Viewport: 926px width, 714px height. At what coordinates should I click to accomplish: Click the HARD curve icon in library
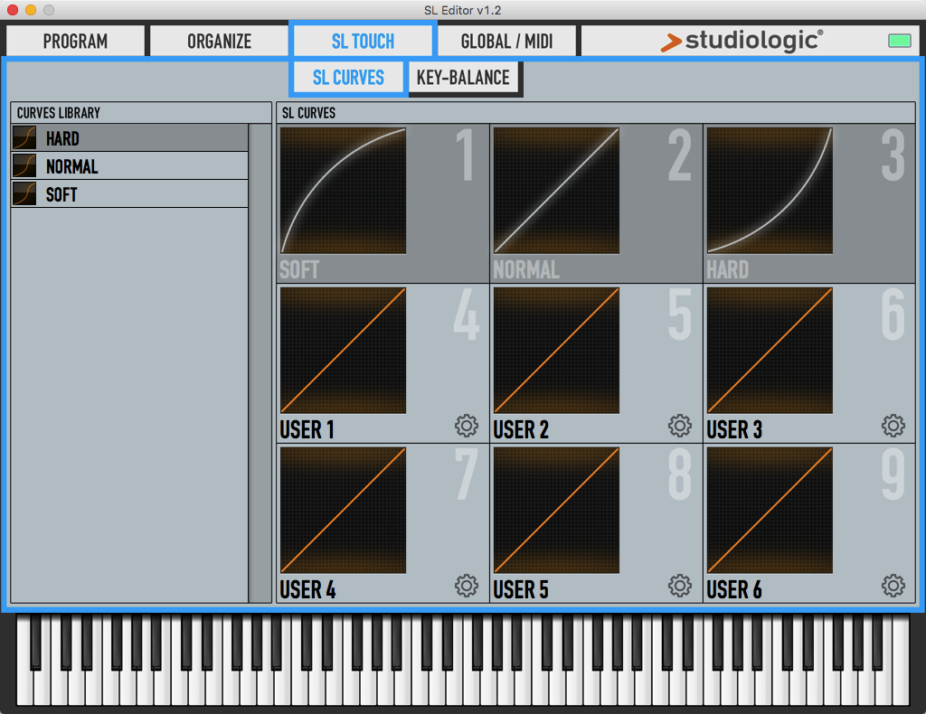pos(24,138)
